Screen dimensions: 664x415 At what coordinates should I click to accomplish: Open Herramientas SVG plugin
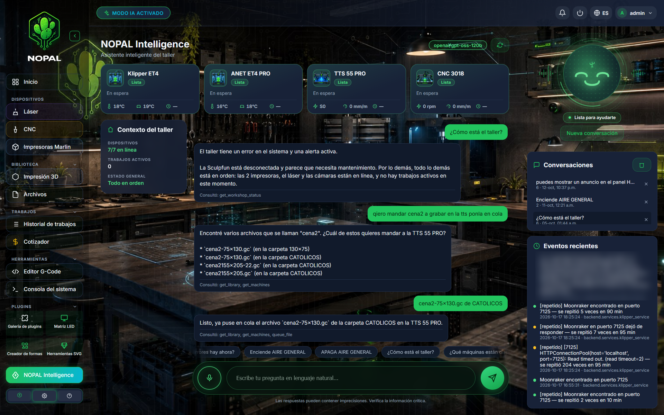point(64,349)
